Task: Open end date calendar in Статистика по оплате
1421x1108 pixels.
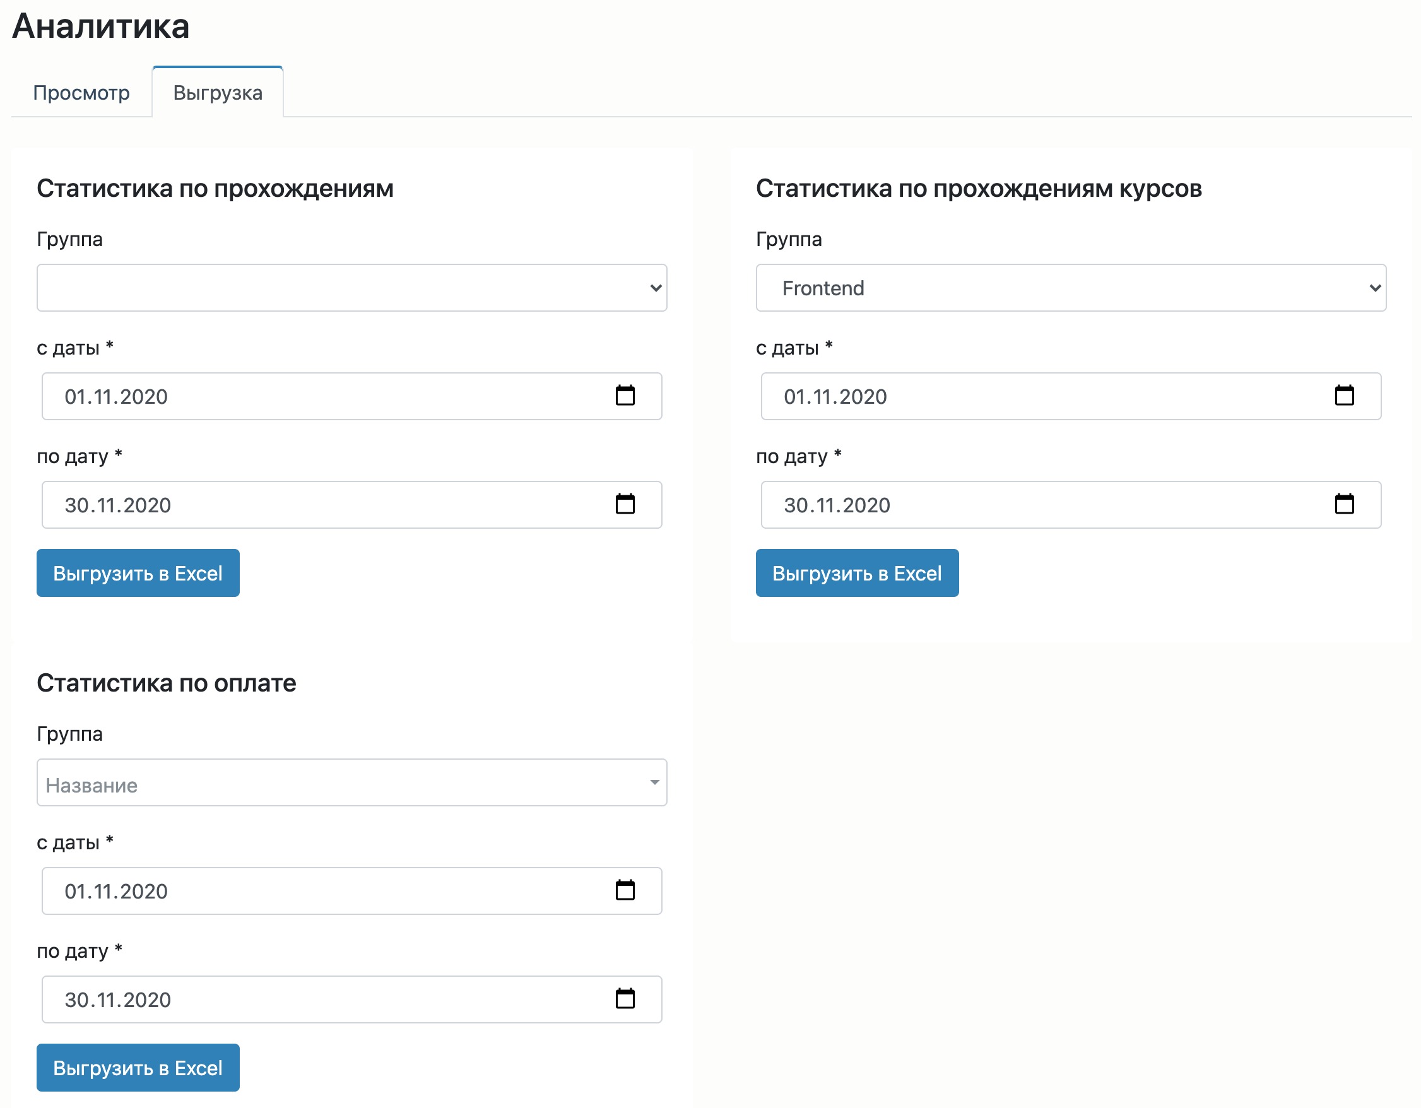Action: 625,999
